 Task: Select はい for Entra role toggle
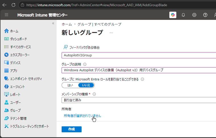tap(70, 85)
